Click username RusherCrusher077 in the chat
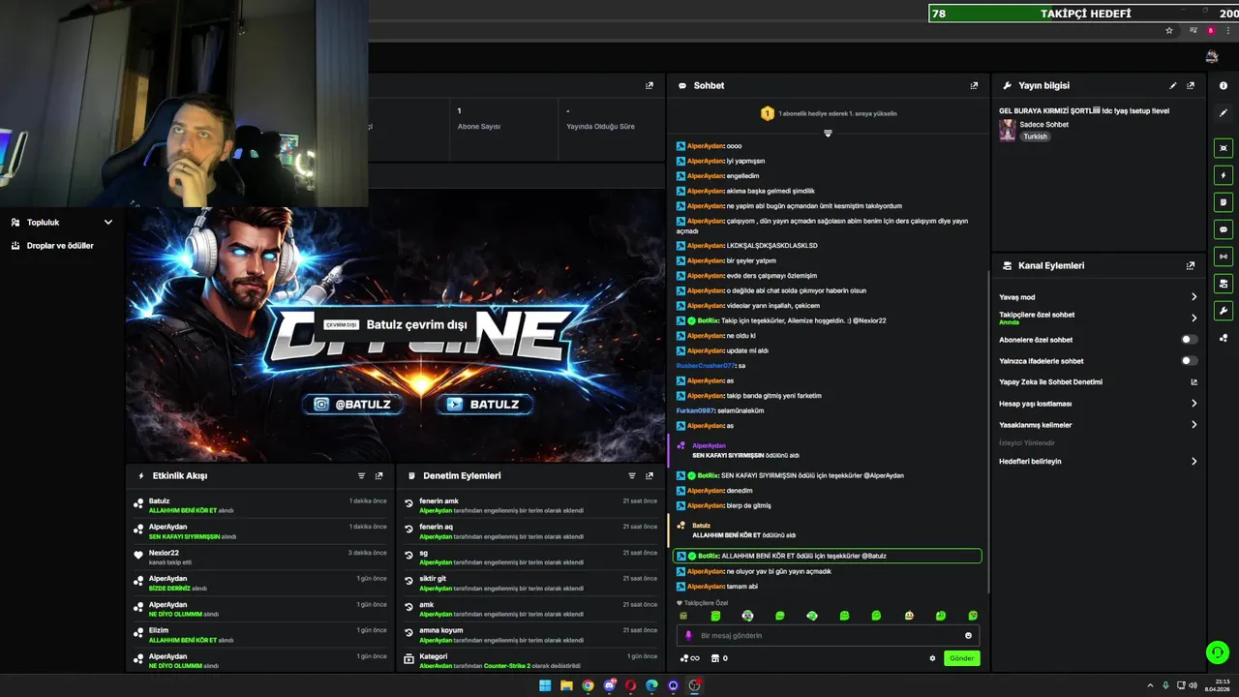 click(x=706, y=366)
